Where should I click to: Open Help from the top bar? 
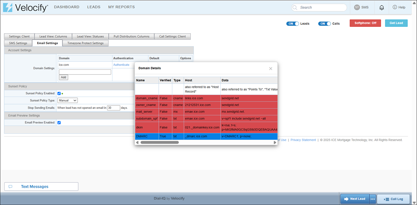pos(399,8)
